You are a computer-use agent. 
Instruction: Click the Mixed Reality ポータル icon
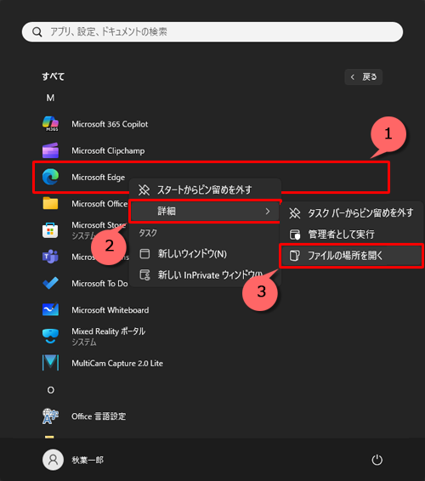click(x=50, y=337)
